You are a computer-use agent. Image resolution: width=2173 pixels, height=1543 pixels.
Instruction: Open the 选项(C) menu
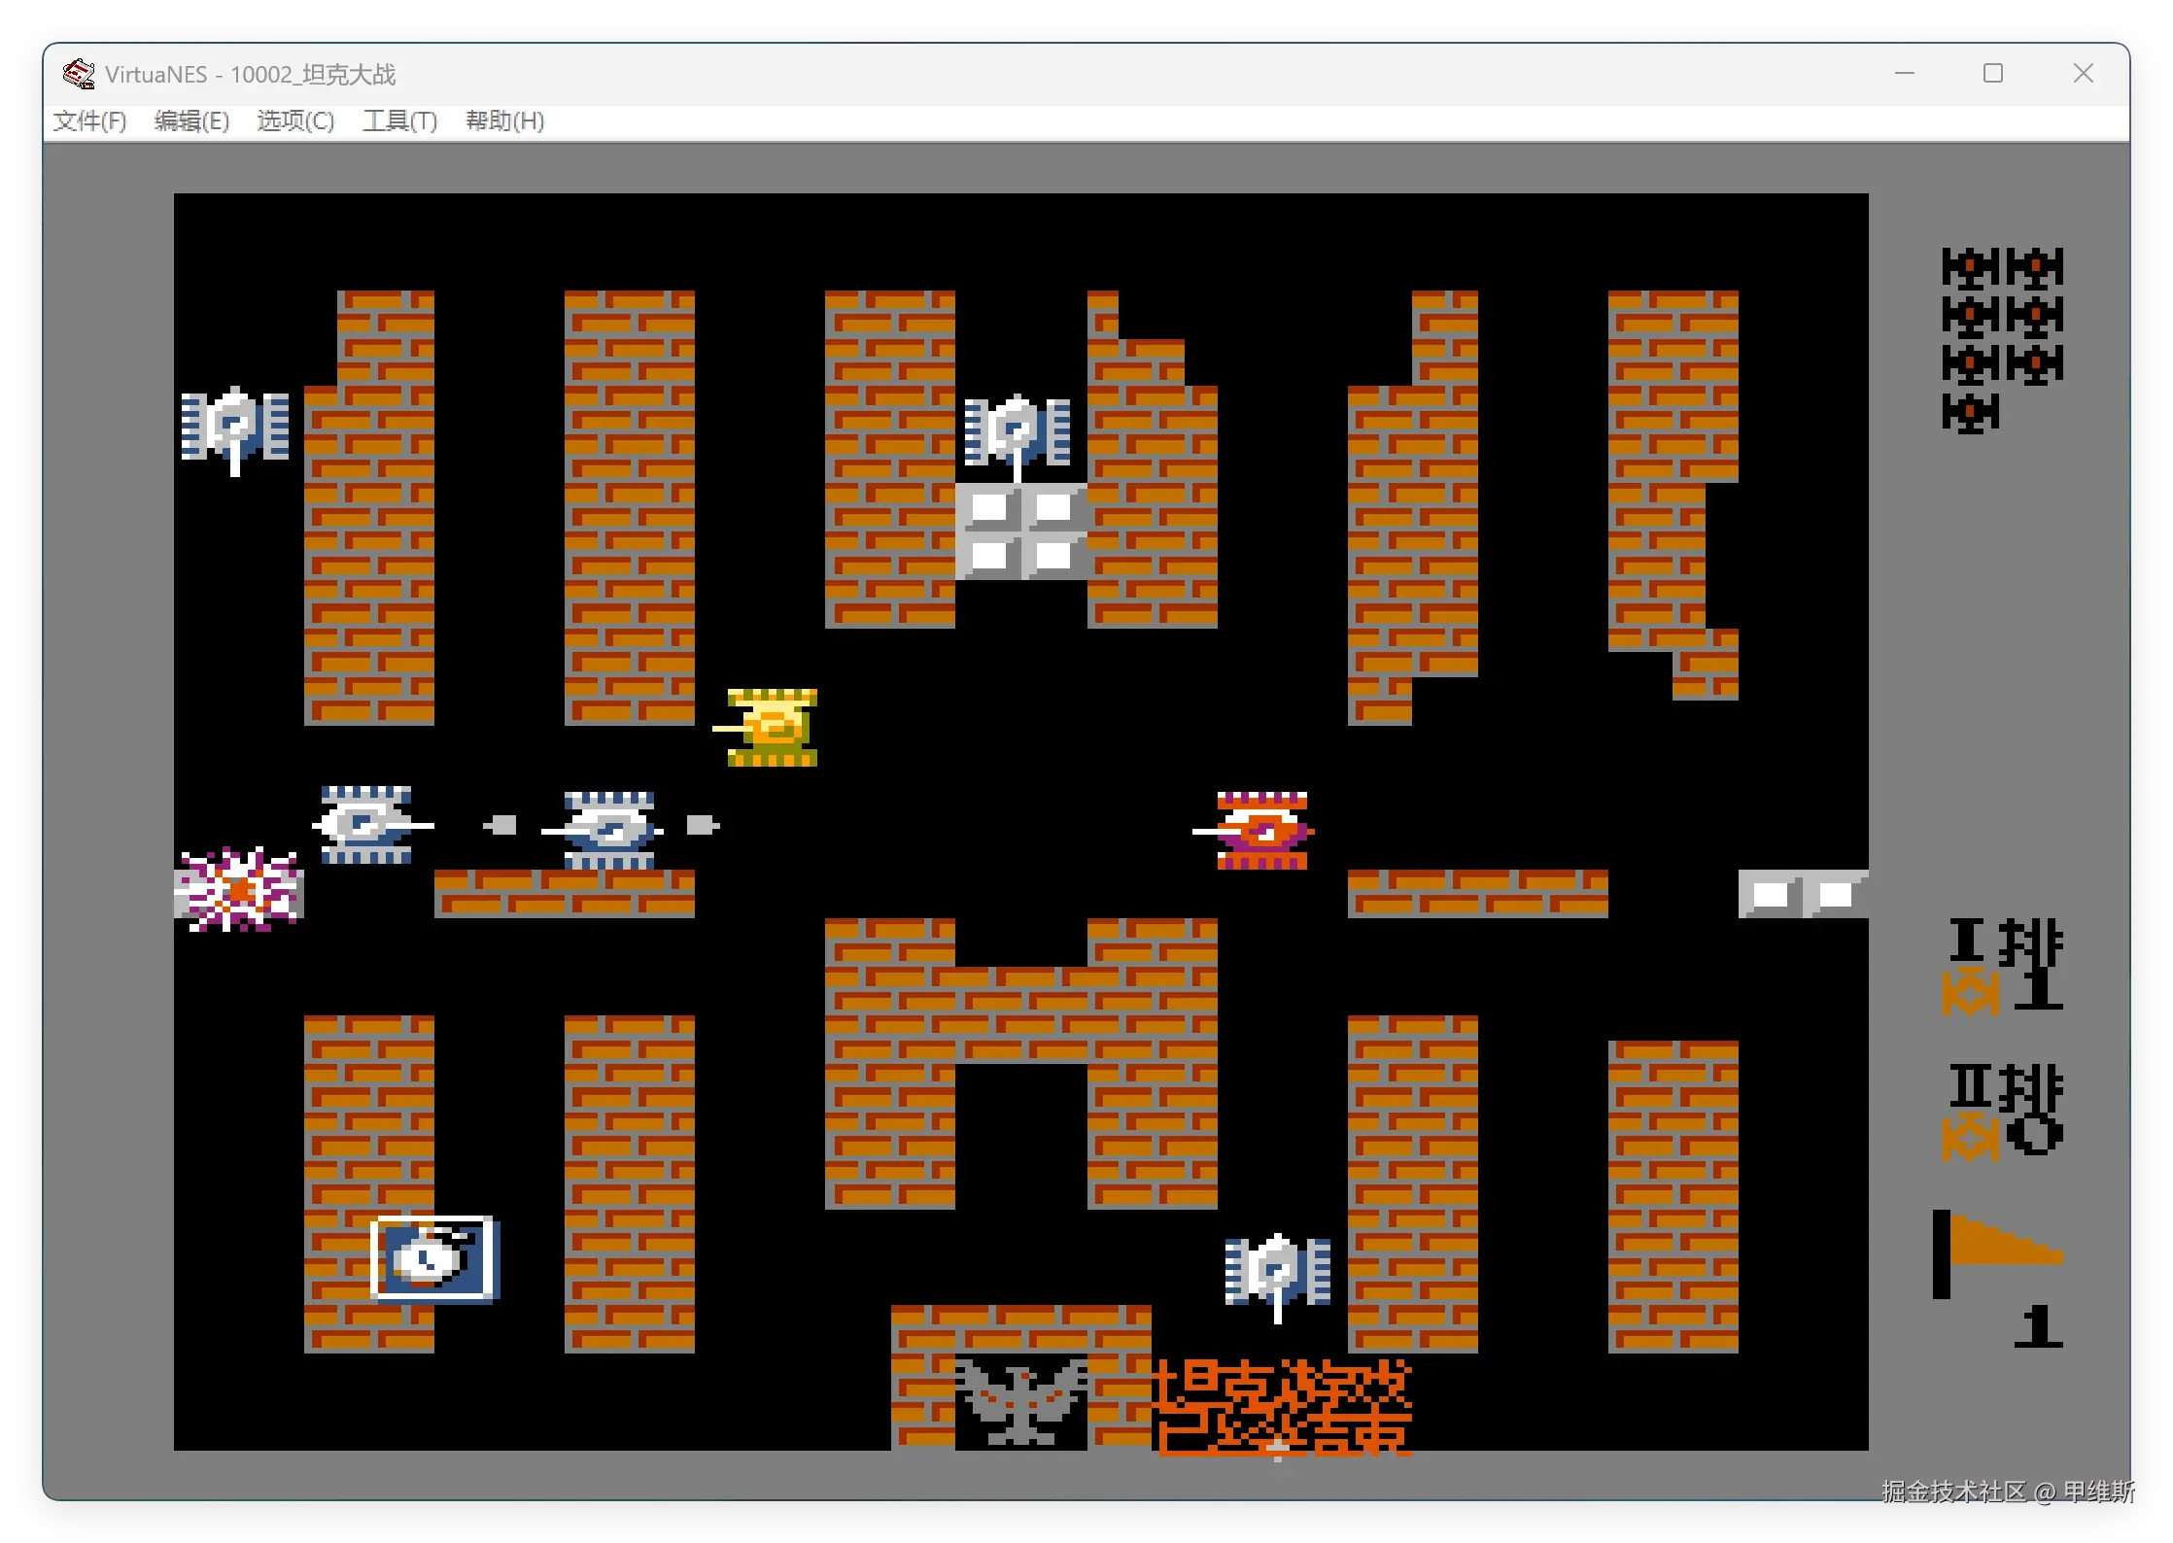[295, 121]
